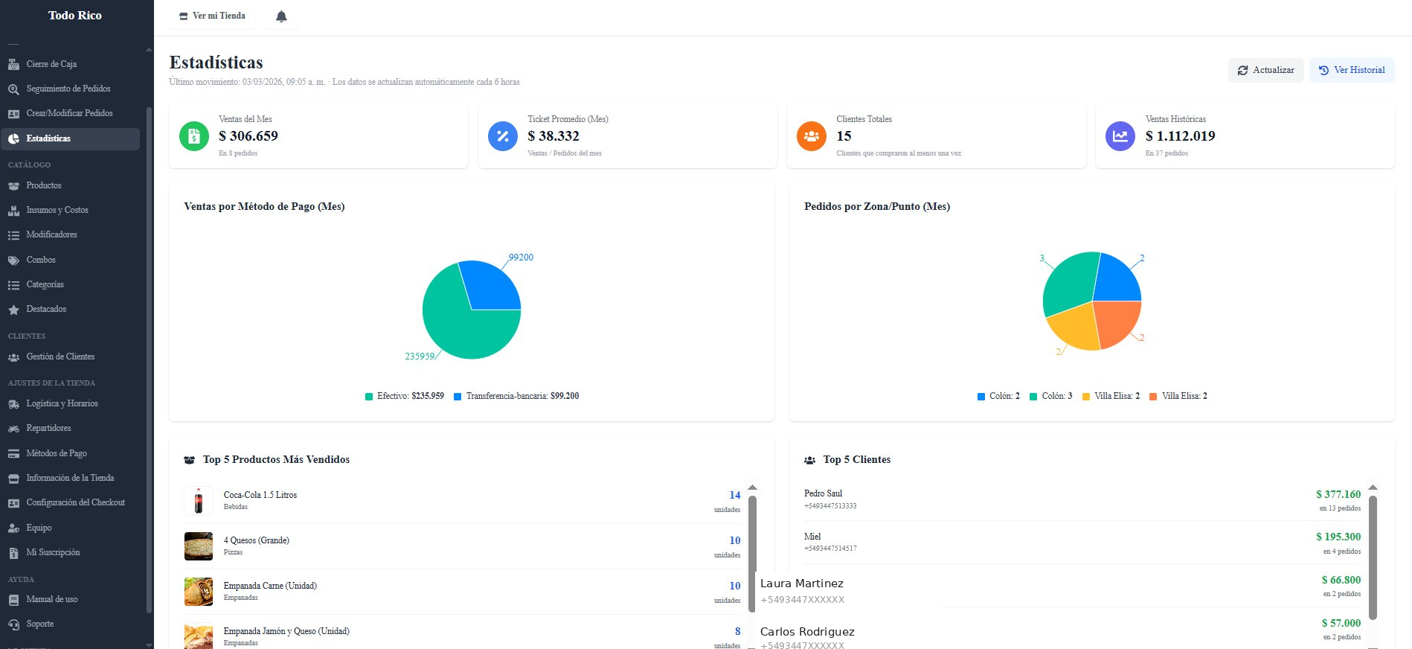Open Ver Historial
1412x649 pixels.
coord(1352,70)
